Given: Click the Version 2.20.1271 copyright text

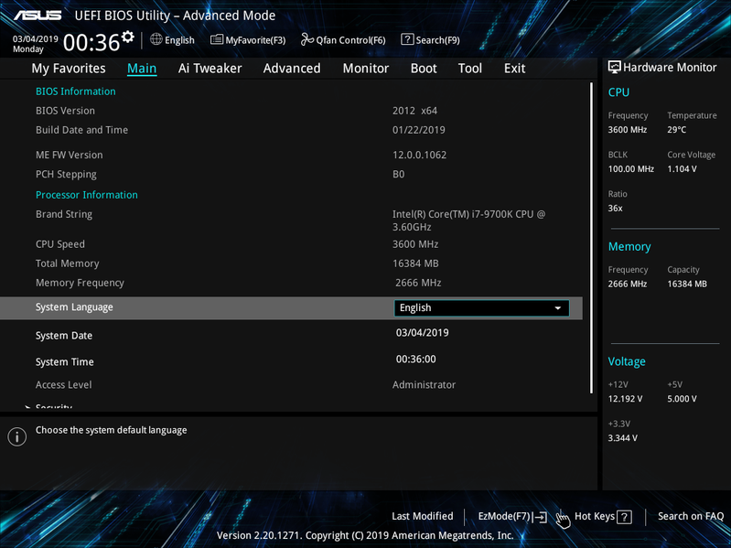Looking at the screenshot, I should pos(365,535).
